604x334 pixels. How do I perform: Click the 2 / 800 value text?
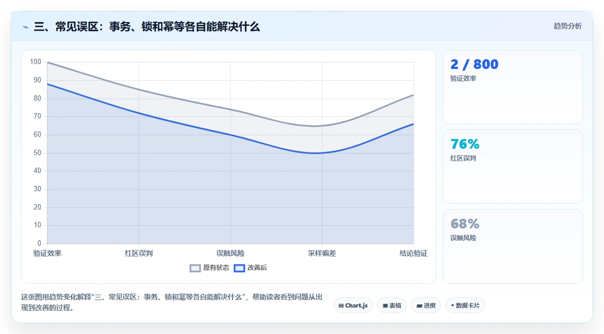[474, 64]
